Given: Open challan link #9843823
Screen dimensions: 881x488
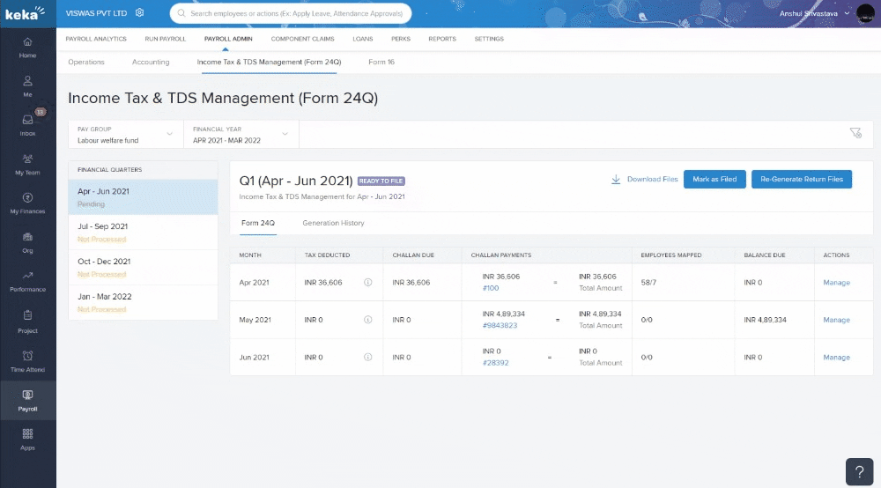Looking at the screenshot, I should 500,326.
